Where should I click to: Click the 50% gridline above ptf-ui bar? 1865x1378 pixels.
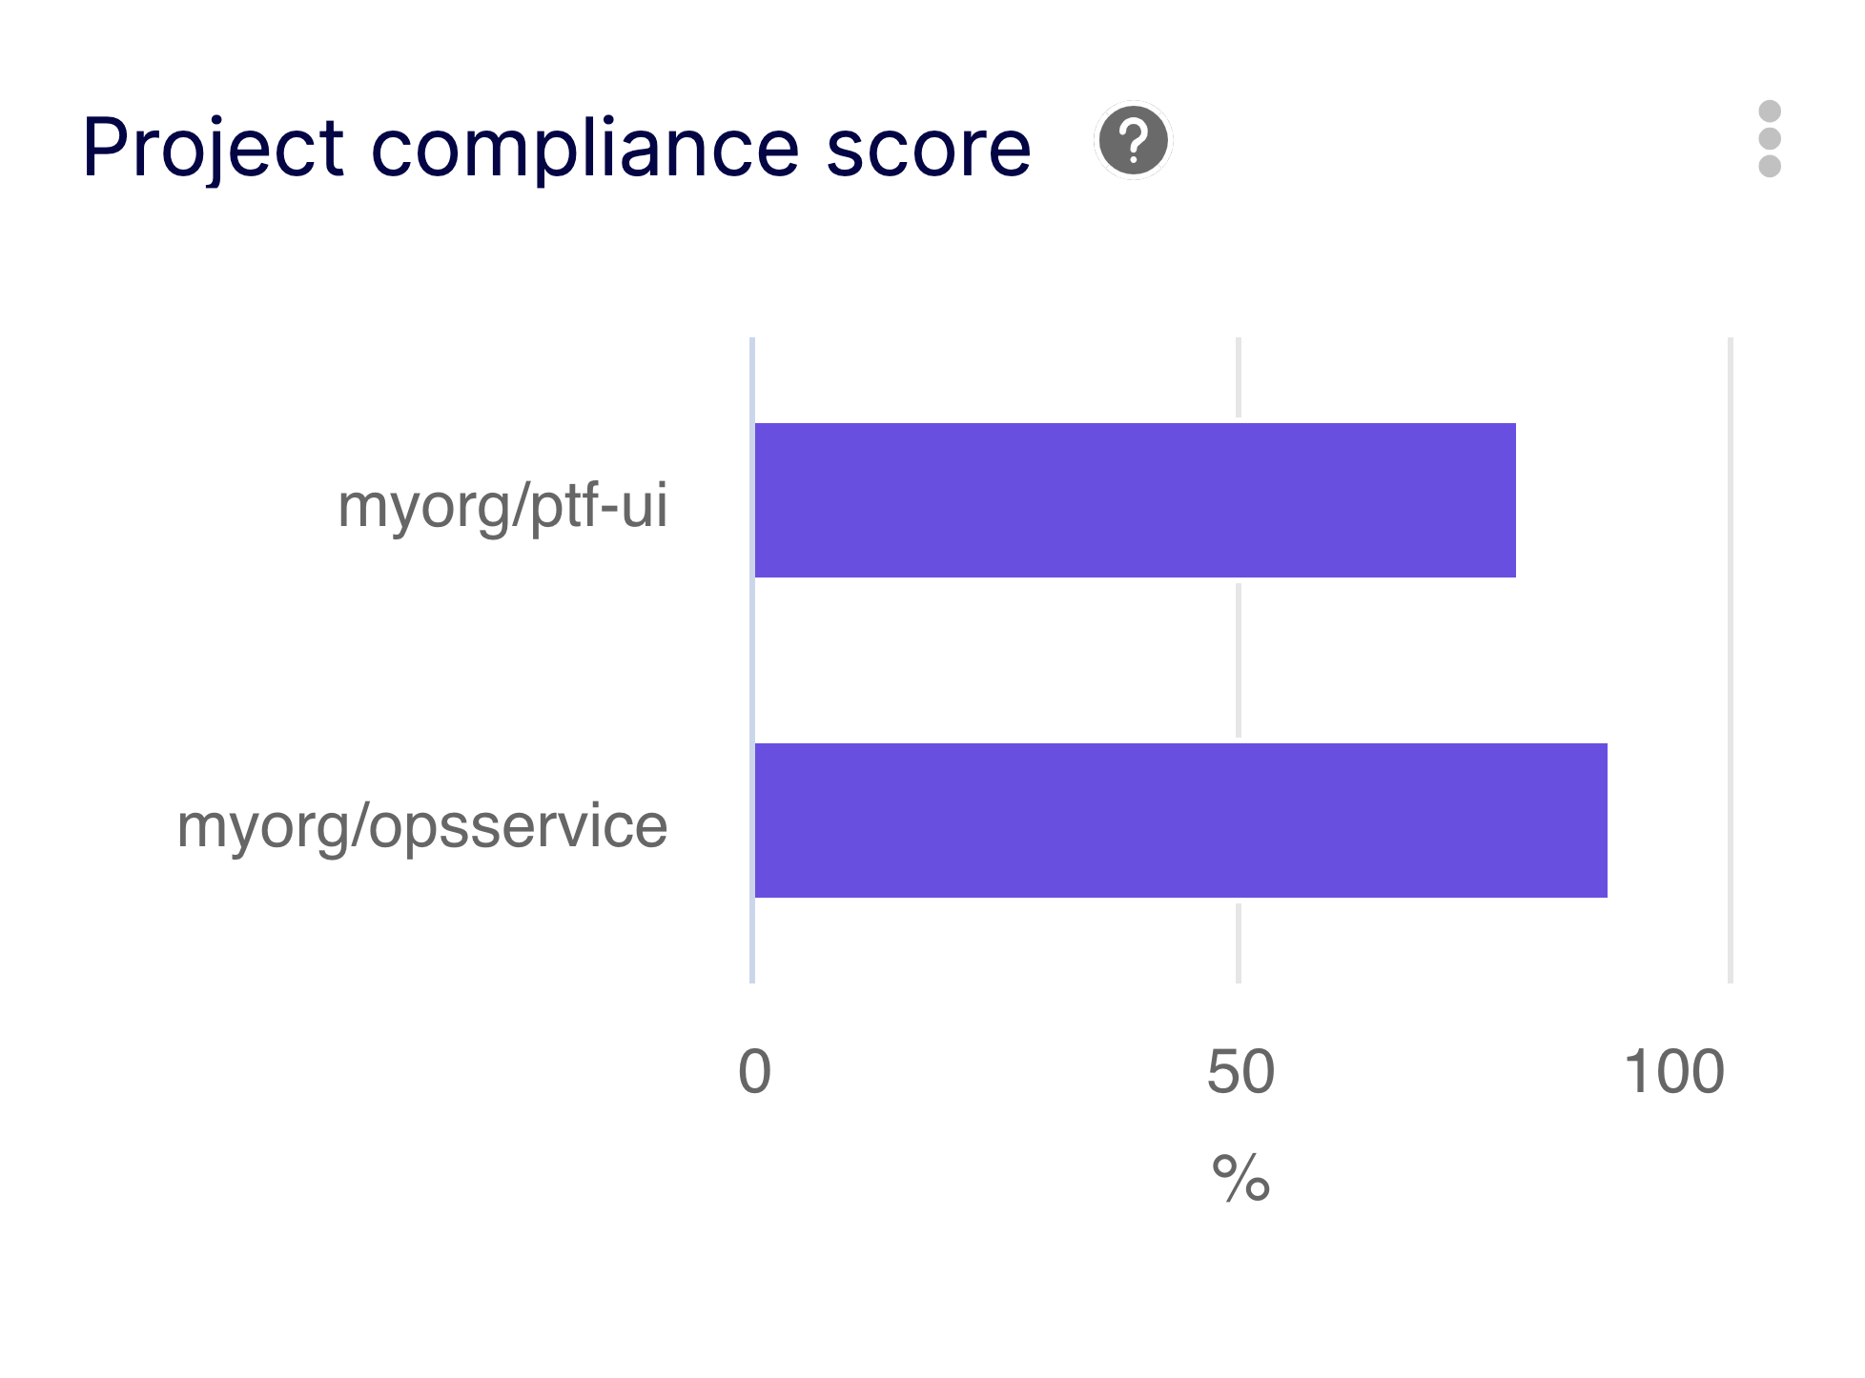click(x=1239, y=378)
